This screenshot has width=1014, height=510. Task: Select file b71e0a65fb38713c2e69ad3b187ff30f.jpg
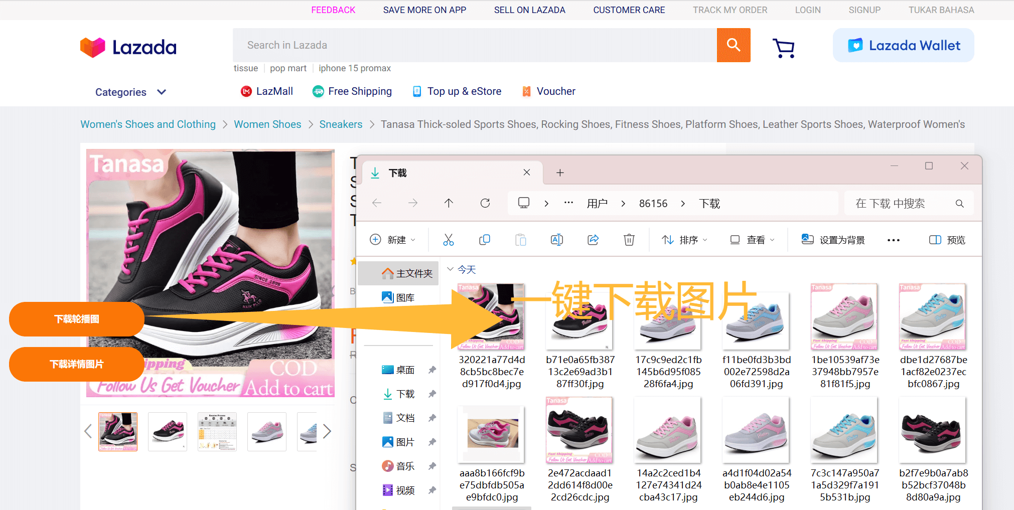(x=580, y=336)
